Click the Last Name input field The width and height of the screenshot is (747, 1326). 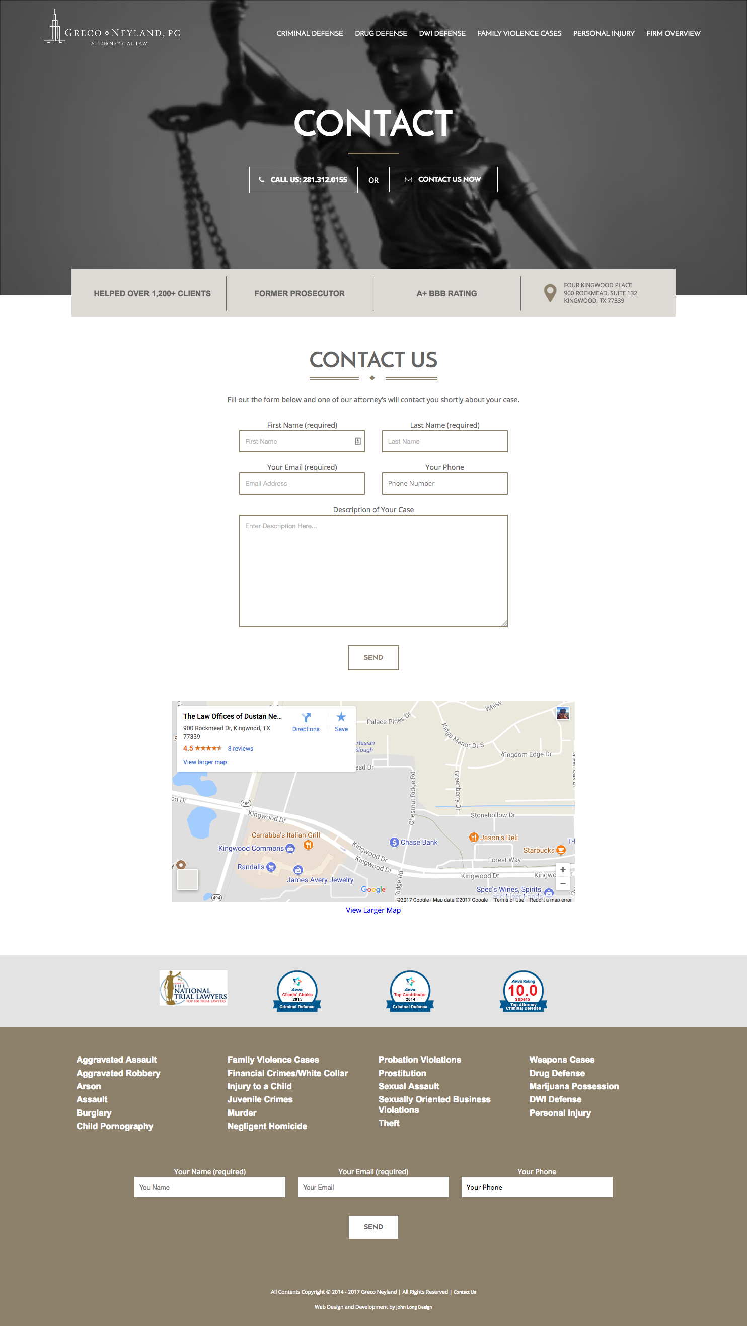tap(445, 441)
